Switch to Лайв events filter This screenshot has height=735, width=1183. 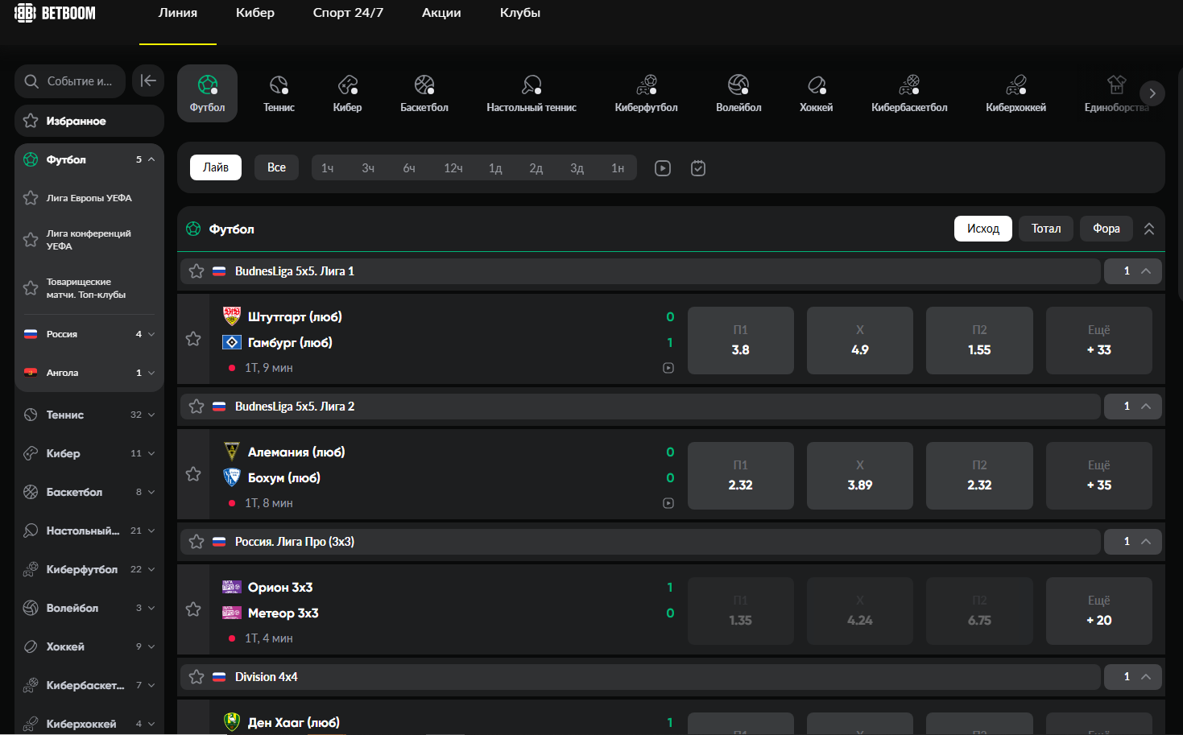[x=216, y=167]
